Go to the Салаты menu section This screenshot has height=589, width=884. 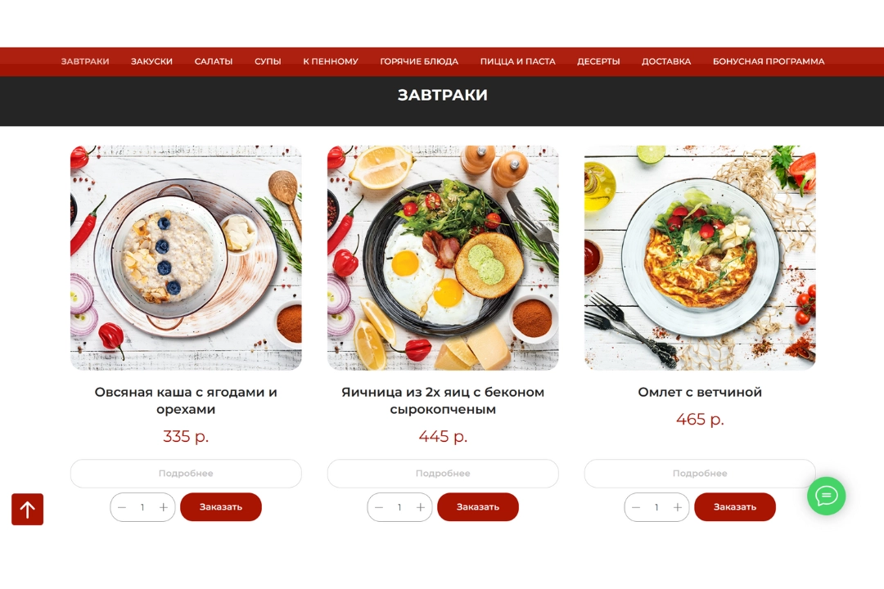[x=214, y=61]
